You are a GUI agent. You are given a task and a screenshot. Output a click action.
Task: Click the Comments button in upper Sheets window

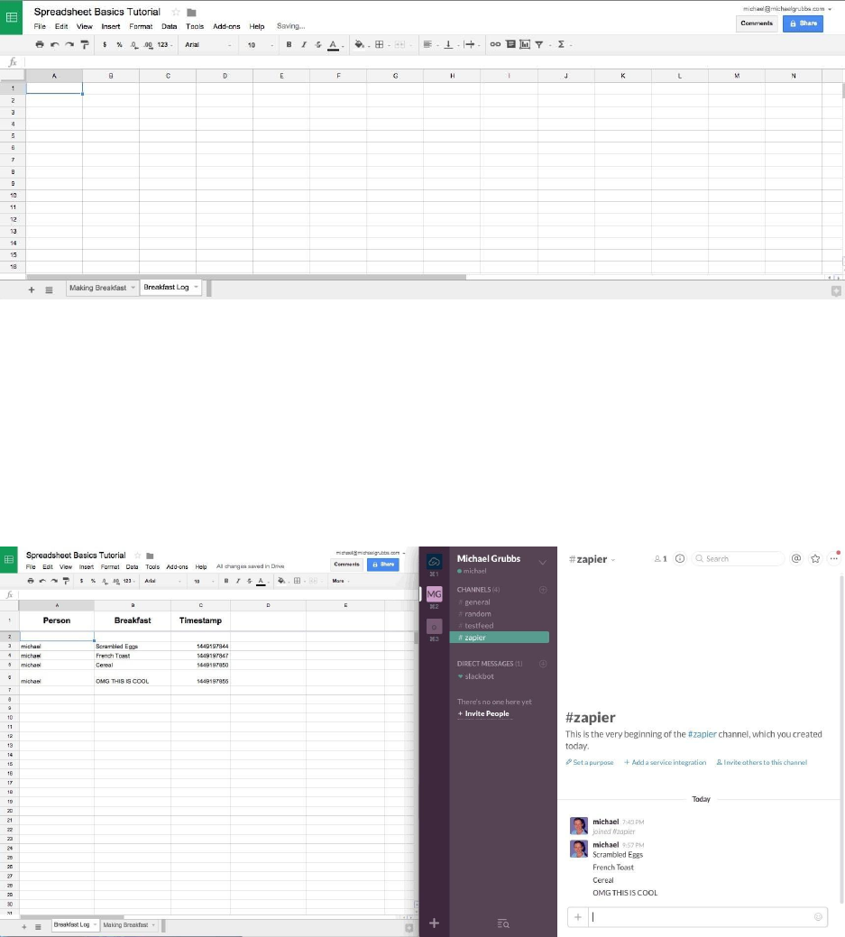(757, 23)
